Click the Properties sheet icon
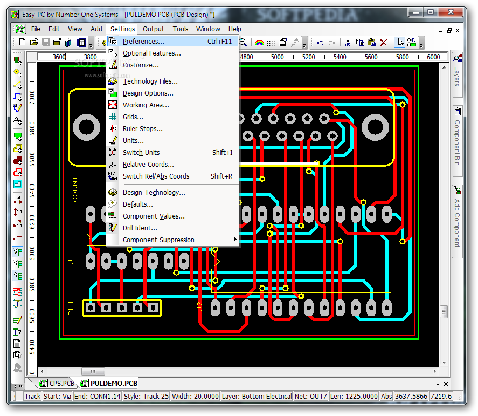This screenshot has height=416, width=478. 283,42
